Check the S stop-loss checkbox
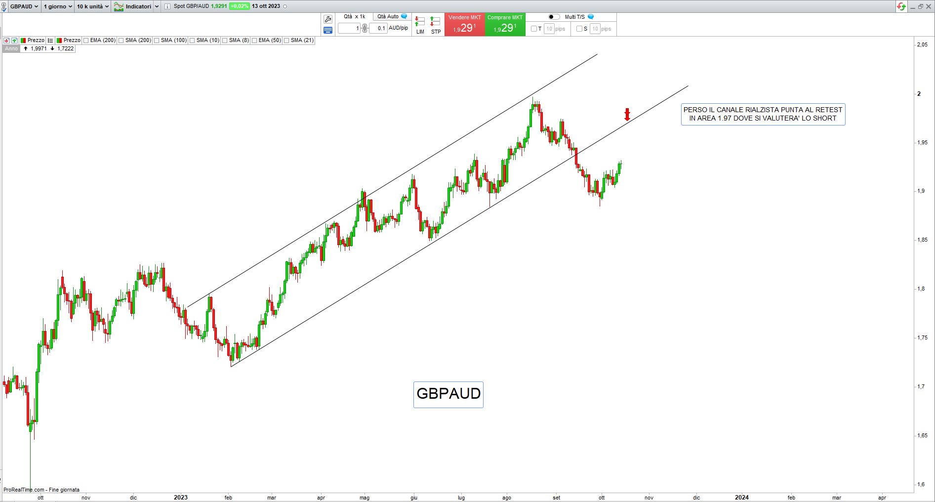 point(579,29)
